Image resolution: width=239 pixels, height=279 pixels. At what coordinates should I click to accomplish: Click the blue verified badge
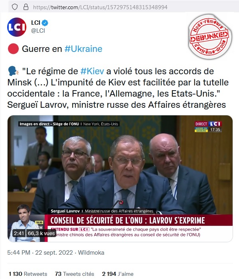[45, 23]
